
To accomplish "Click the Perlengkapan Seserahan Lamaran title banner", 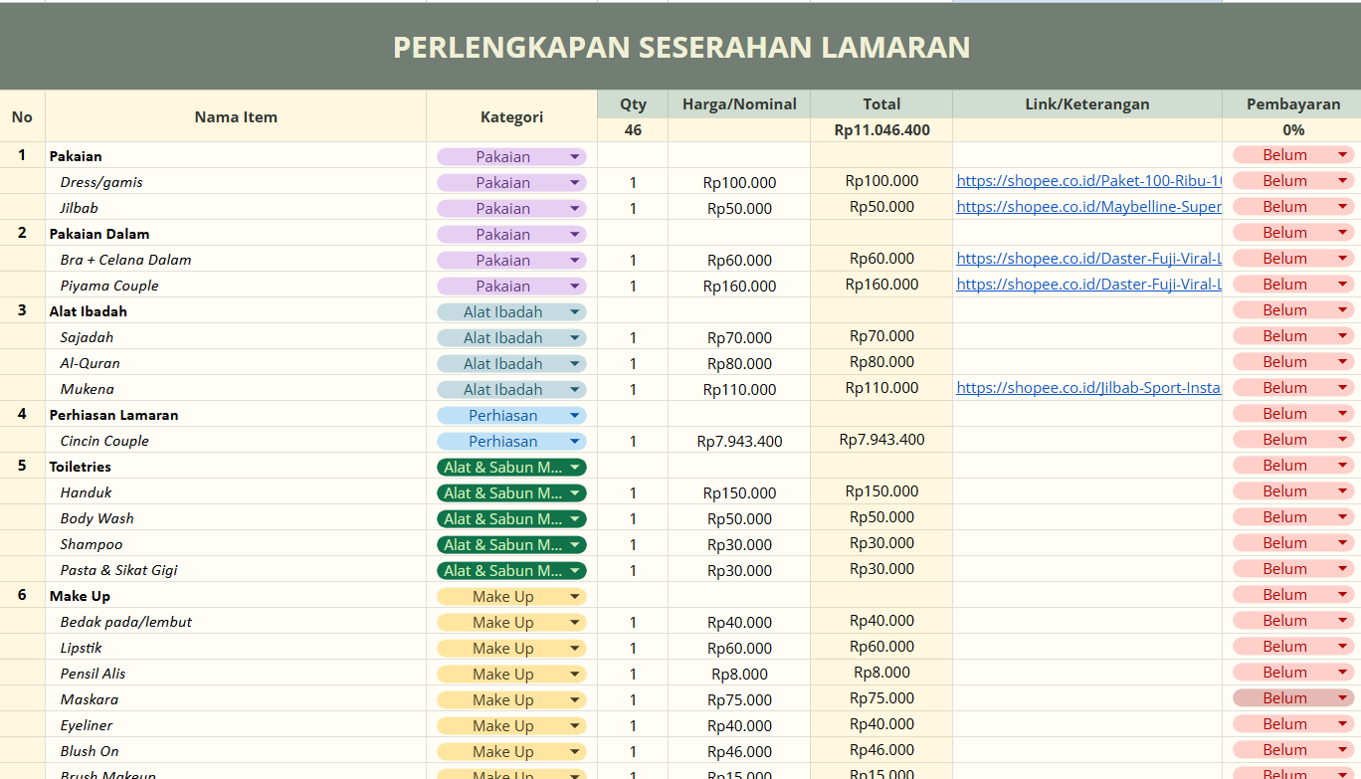I will click(680, 47).
